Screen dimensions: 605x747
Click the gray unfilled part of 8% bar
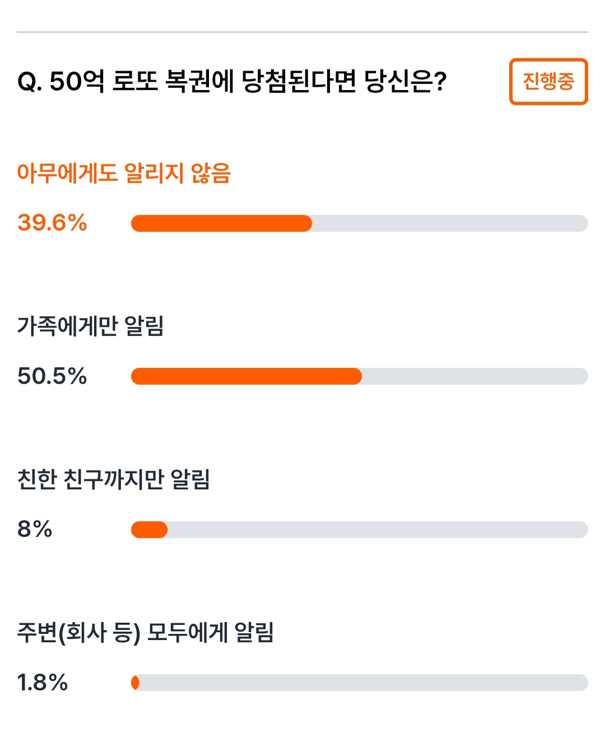point(378,530)
